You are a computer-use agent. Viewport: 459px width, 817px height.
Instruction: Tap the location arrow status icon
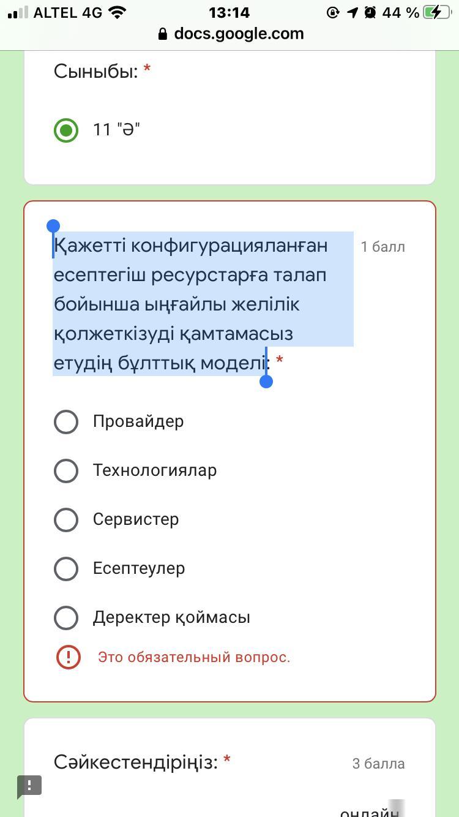(352, 12)
